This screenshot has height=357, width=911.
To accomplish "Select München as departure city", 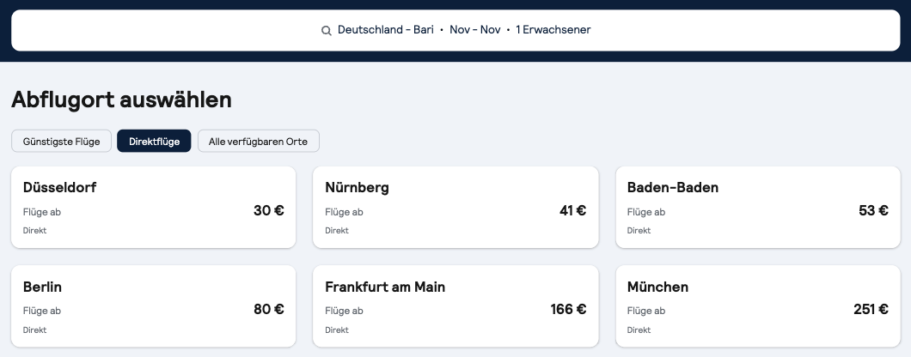I will pyautogui.click(x=757, y=306).
